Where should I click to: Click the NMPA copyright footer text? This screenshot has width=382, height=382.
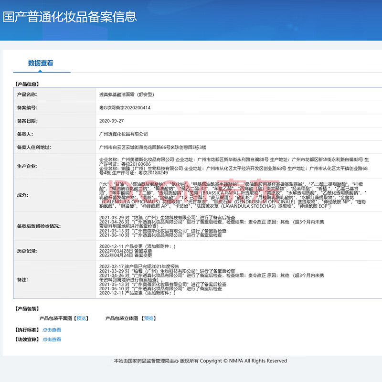point(200,361)
